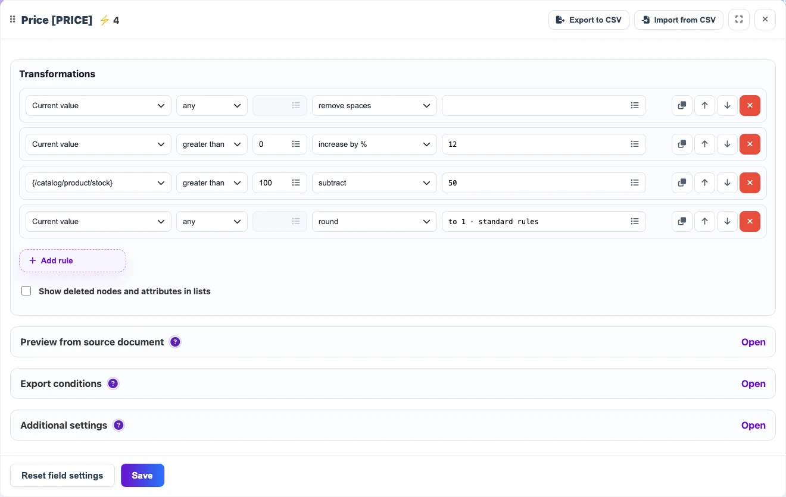Screen dimensions: 786x497
Task: Click Import from CSV button
Action: point(679,20)
